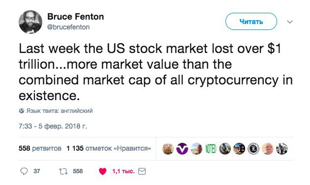Open the circular seal emblem liker avatar

coord(254,149)
